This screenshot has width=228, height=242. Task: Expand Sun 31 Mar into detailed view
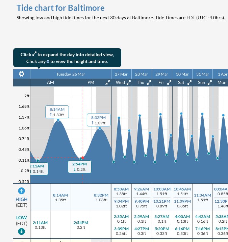click(x=209, y=83)
